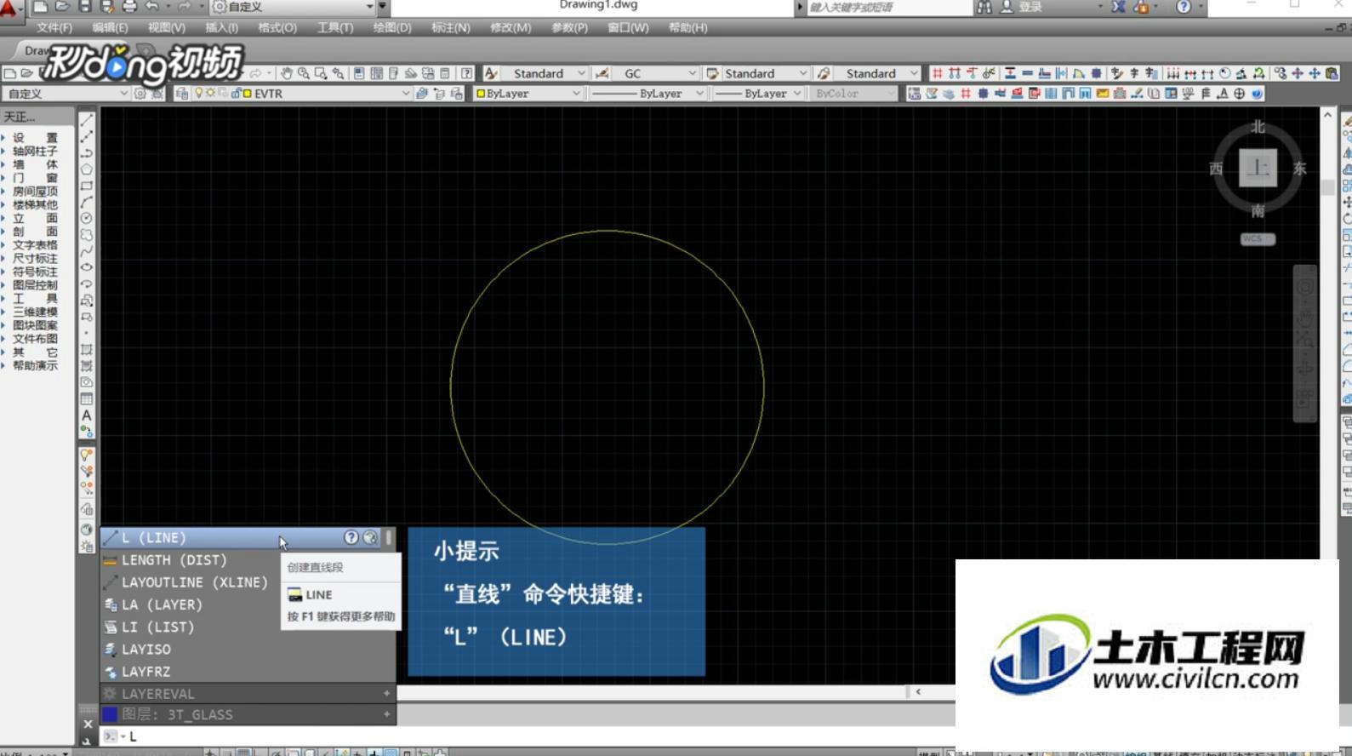Toggle the layer lock icon in EVTR layer box
This screenshot has height=756, width=1352.
click(236, 94)
